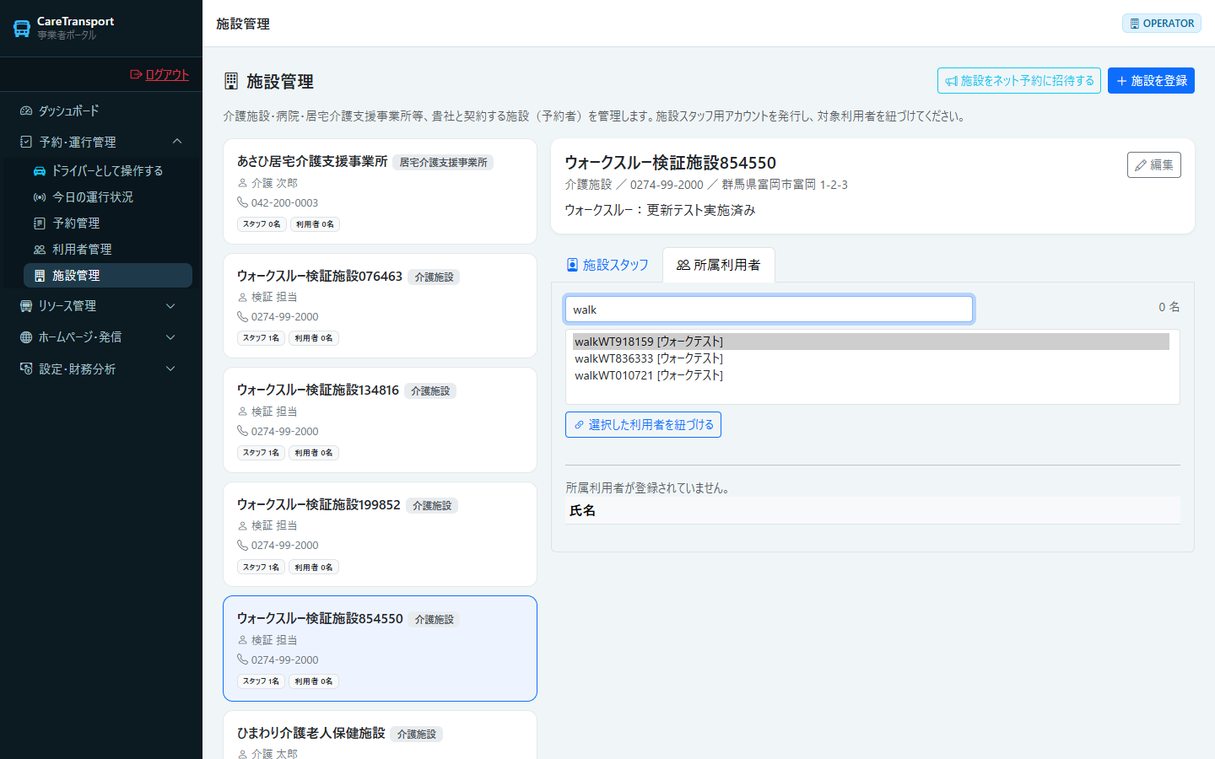This screenshot has height=759, width=1215.
Task: Expand the 設定・財務分析 section
Action: click(101, 369)
